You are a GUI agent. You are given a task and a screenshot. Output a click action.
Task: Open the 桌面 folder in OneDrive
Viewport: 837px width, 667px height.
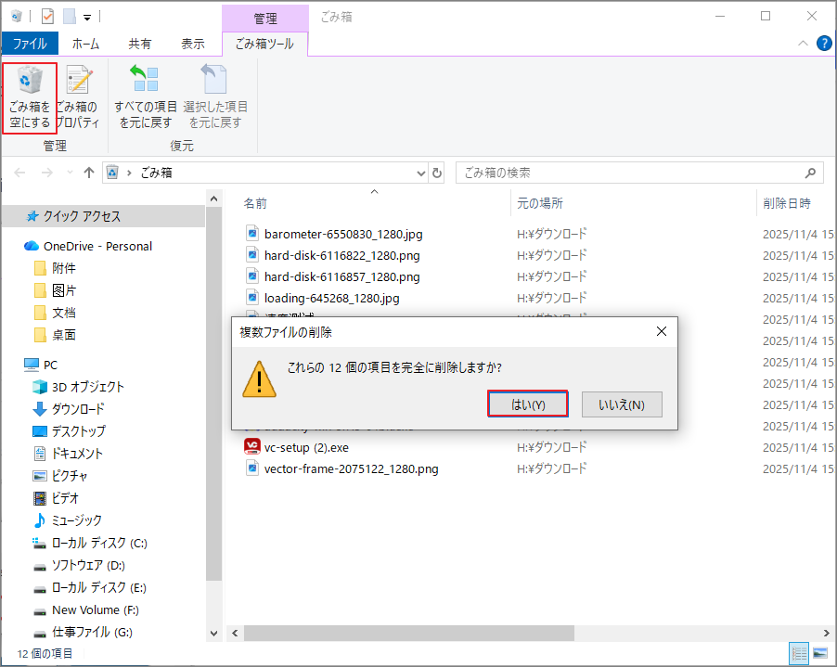point(63,335)
